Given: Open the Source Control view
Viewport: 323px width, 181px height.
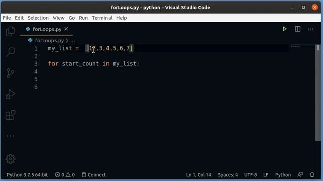Looking at the screenshot, I should [x=10, y=73].
